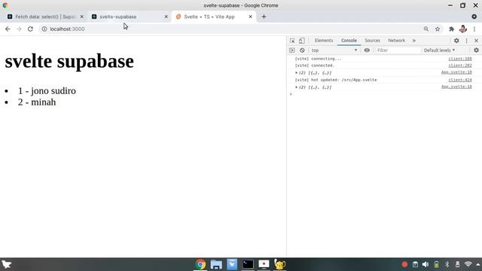Image resolution: width=482 pixels, height=271 pixels.
Task: Open the bird application launcher in taskbar
Action: pyautogui.click(x=7, y=264)
